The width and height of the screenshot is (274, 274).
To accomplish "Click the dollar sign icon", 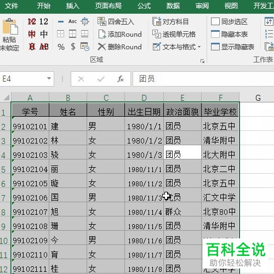I will pyautogui.click(x=73, y=47).
